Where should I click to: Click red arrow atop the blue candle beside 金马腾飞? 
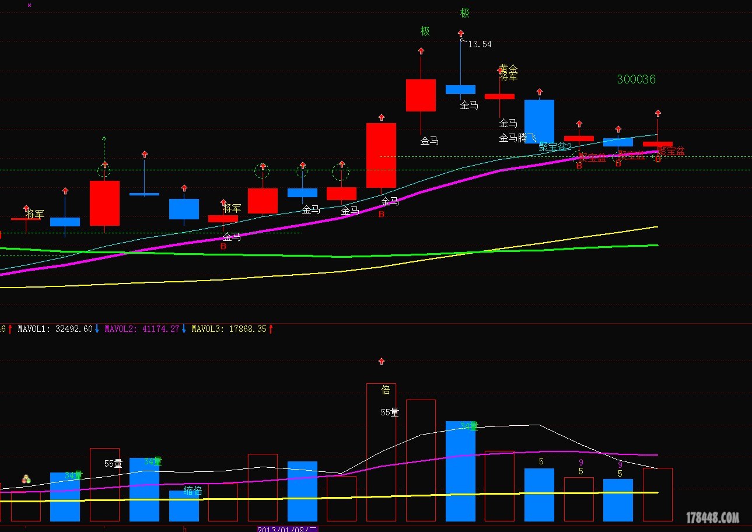[540, 92]
